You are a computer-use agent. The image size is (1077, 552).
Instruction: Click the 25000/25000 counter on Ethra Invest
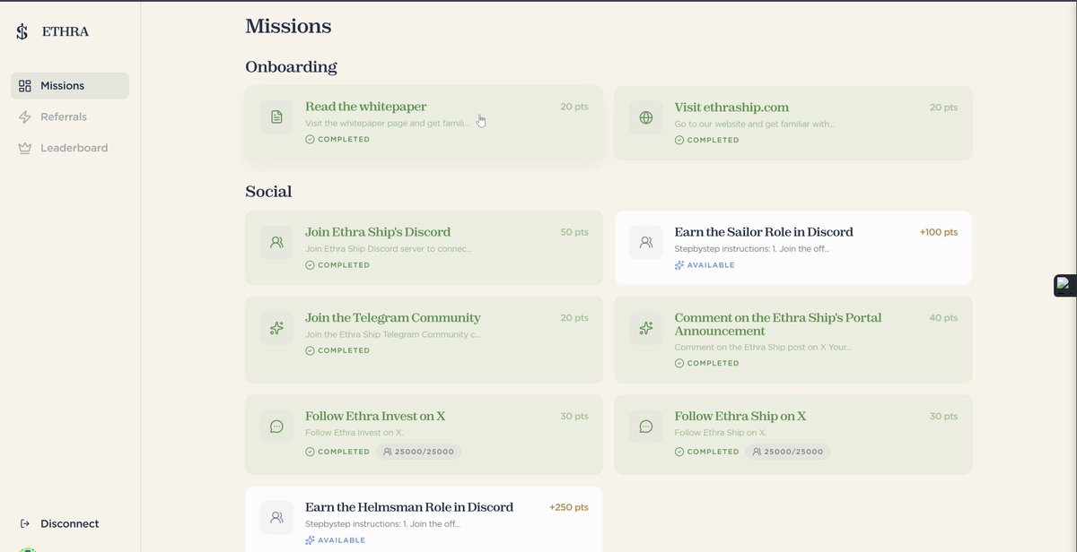point(418,452)
